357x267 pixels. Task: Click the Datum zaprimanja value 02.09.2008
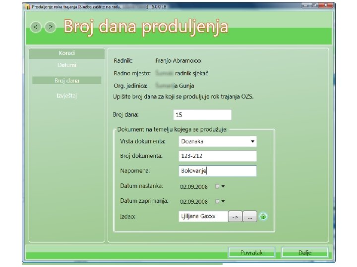pyautogui.click(x=194, y=202)
